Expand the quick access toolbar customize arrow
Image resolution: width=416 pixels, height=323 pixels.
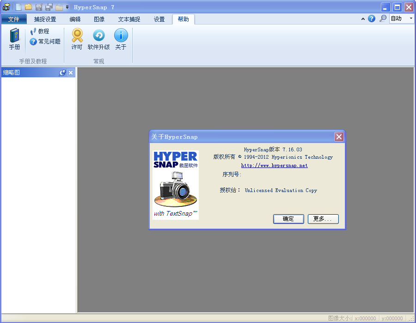click(67, 7)
